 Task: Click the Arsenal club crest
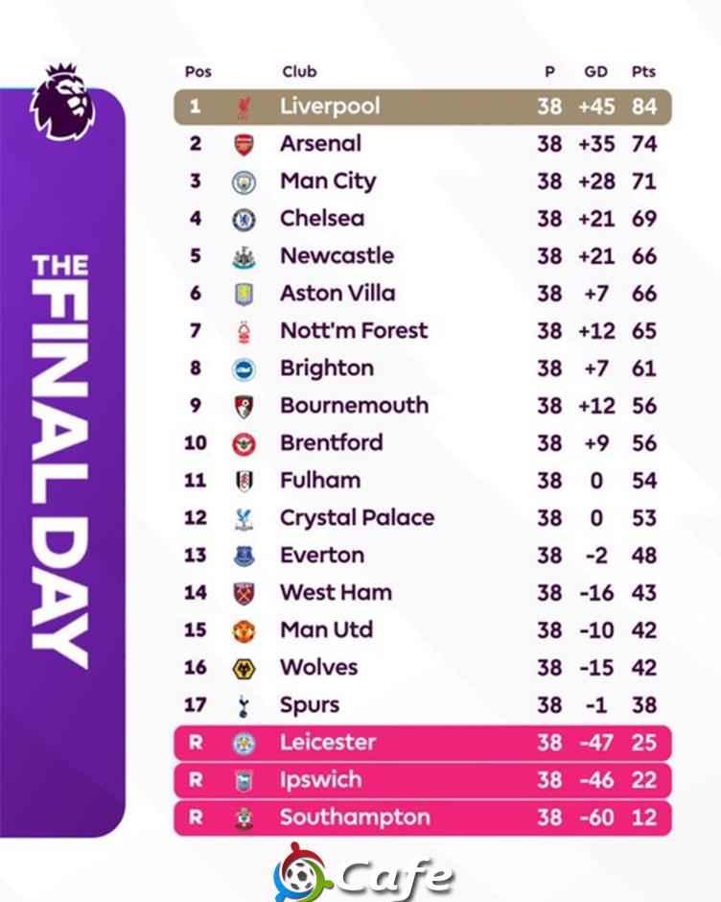[244, 144]
